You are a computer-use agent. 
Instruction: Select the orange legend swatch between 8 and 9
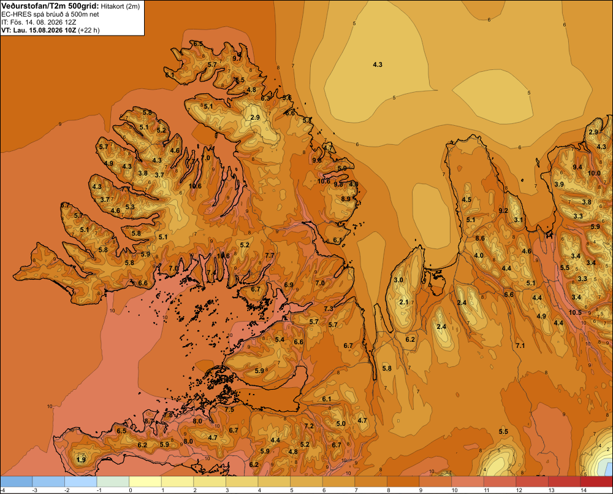(x=403, y=482)
